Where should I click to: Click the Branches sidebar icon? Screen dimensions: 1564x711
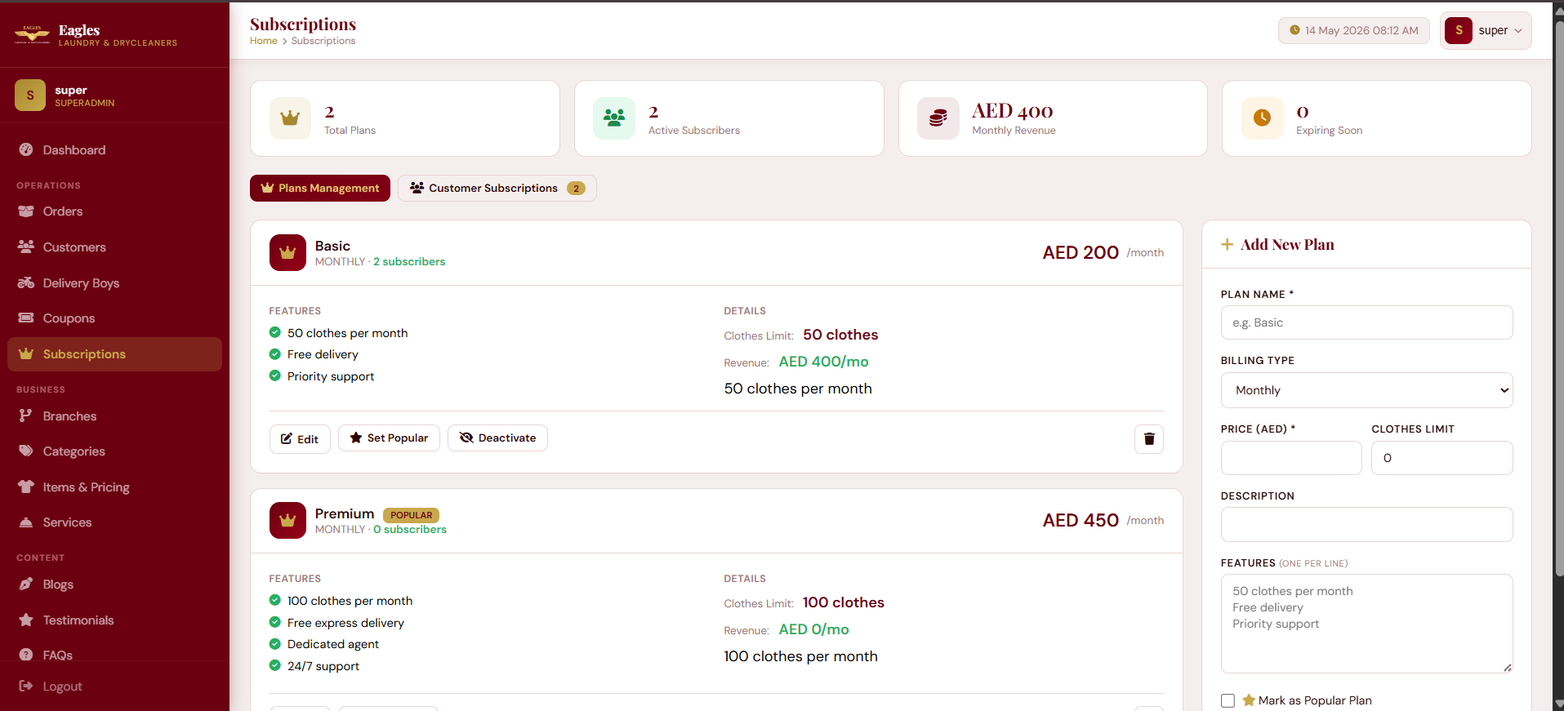tap(26, 416)
